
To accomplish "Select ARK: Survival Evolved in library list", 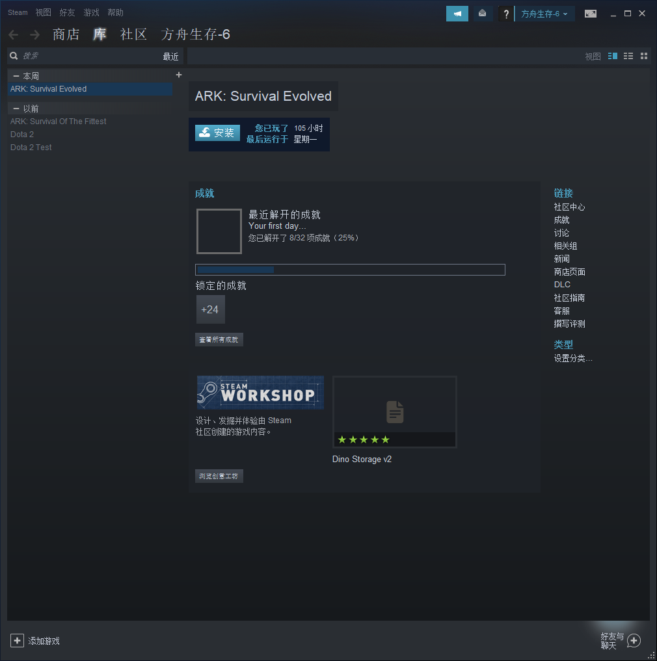I will point(90,89).
